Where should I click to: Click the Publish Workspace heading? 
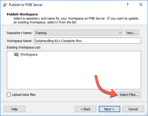tap(22, 14)
